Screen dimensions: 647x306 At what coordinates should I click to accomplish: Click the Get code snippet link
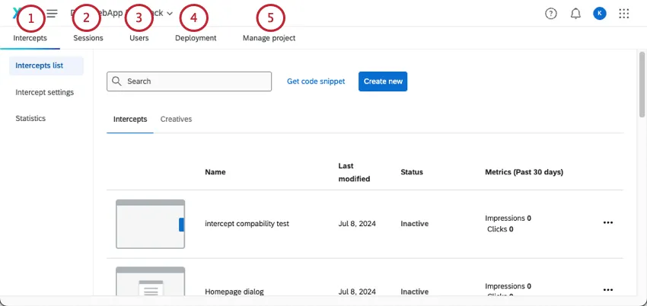tap(316, 81)
